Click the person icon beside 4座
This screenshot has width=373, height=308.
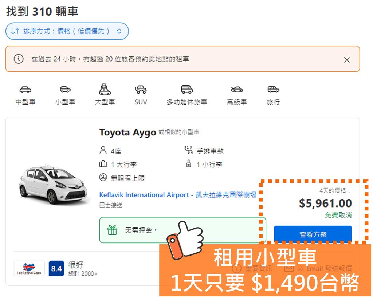coord(103,150)
